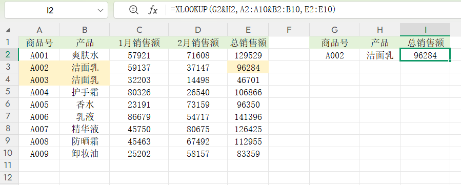The height and width of the screenshot is (185, 461).
Task: Click the value 71608 in column D
Action: [x=198, y=55]
